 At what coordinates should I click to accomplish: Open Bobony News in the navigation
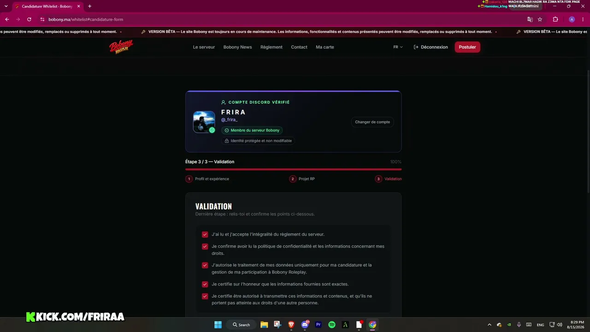coord(237,47)
